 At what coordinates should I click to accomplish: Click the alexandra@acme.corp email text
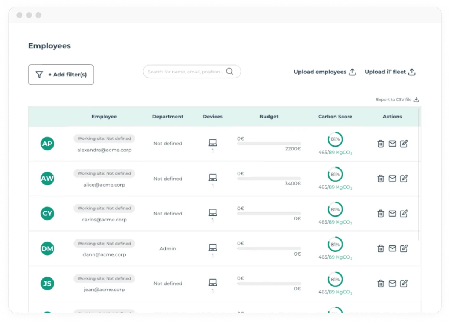click(104, 150)
